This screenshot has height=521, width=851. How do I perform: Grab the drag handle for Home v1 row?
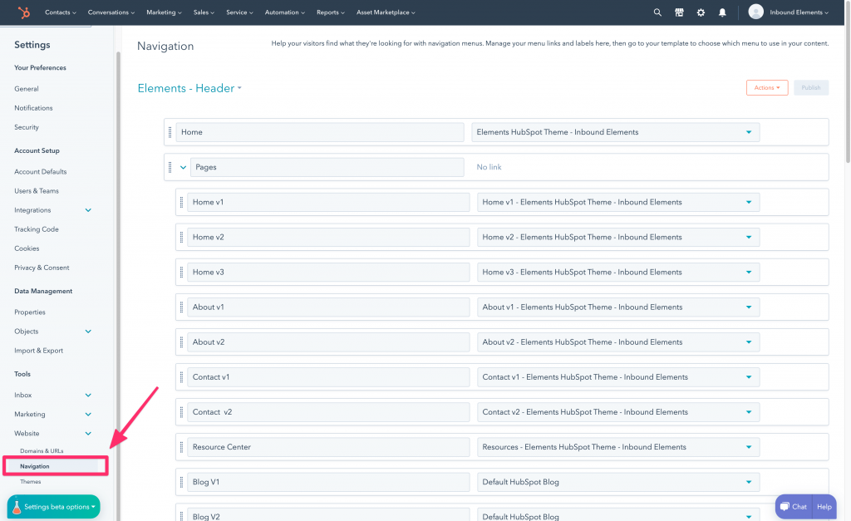(181, 202)
